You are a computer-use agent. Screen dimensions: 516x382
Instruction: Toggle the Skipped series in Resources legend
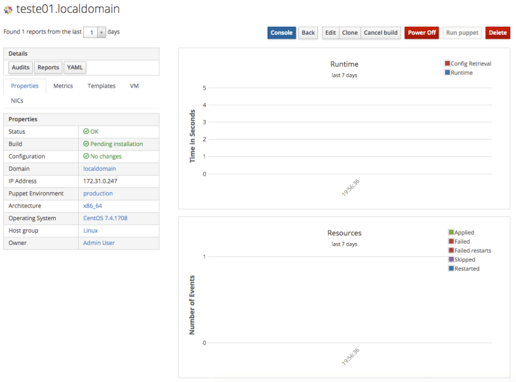tap(451, 260)
